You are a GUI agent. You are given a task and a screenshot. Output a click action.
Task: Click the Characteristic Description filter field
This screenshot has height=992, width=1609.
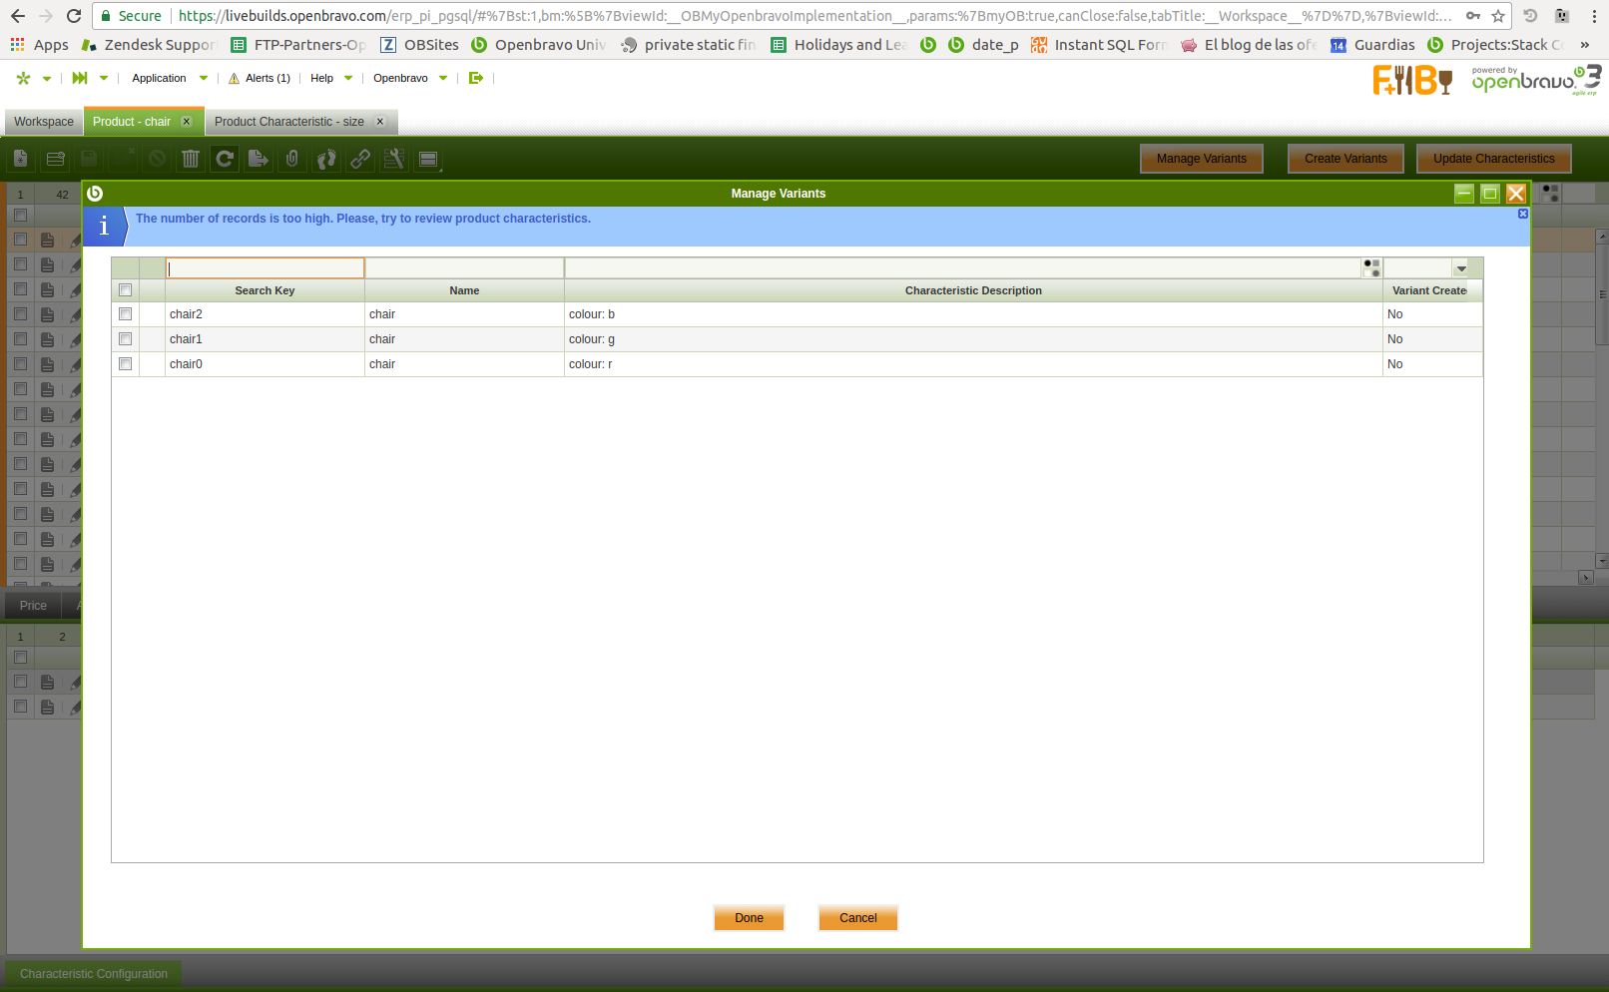963,268
